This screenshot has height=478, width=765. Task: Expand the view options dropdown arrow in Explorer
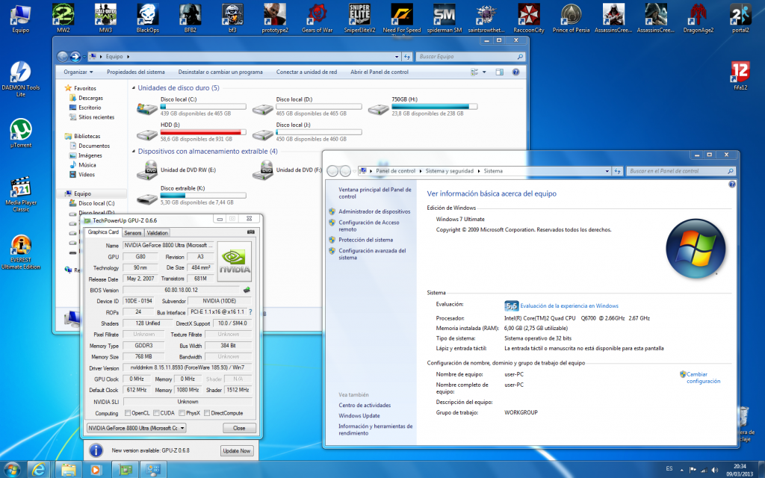point(484,72)
